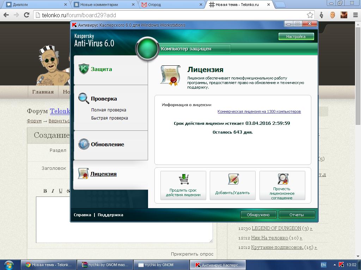This screenshot has height=270, width=361.
Task: Click the Отчеты button
Action: [x=296, y=215]
